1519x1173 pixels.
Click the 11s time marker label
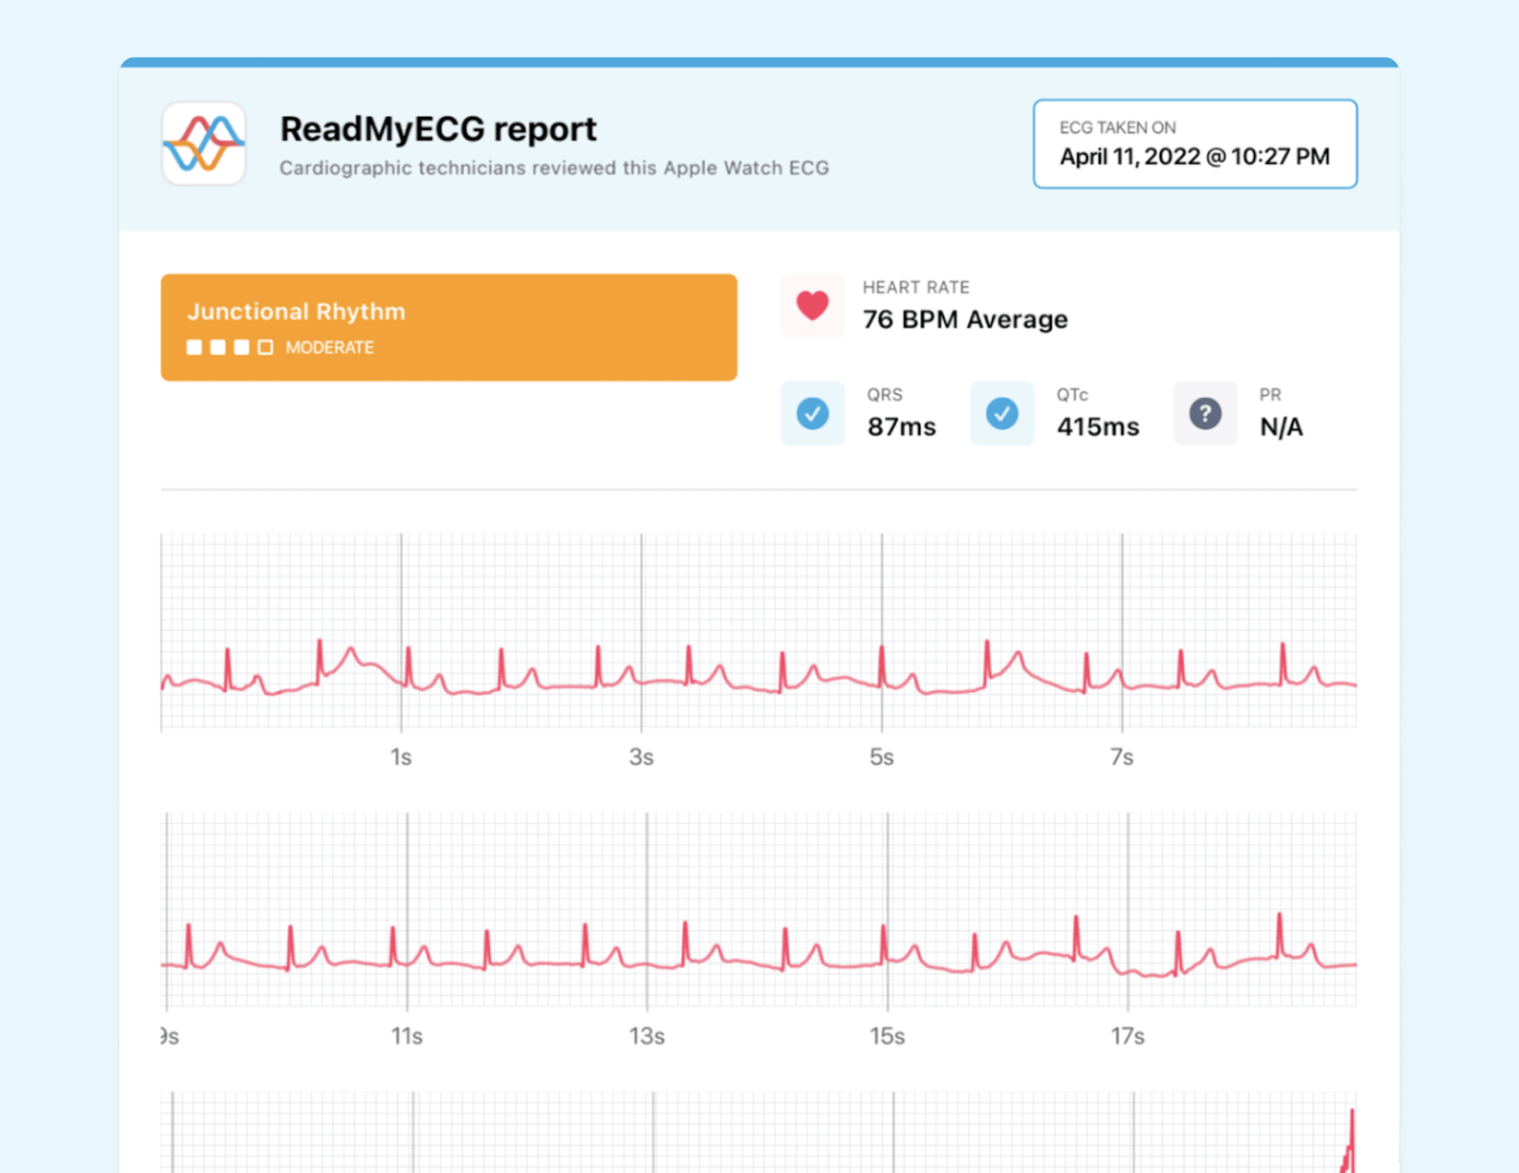coord(407,1036)
